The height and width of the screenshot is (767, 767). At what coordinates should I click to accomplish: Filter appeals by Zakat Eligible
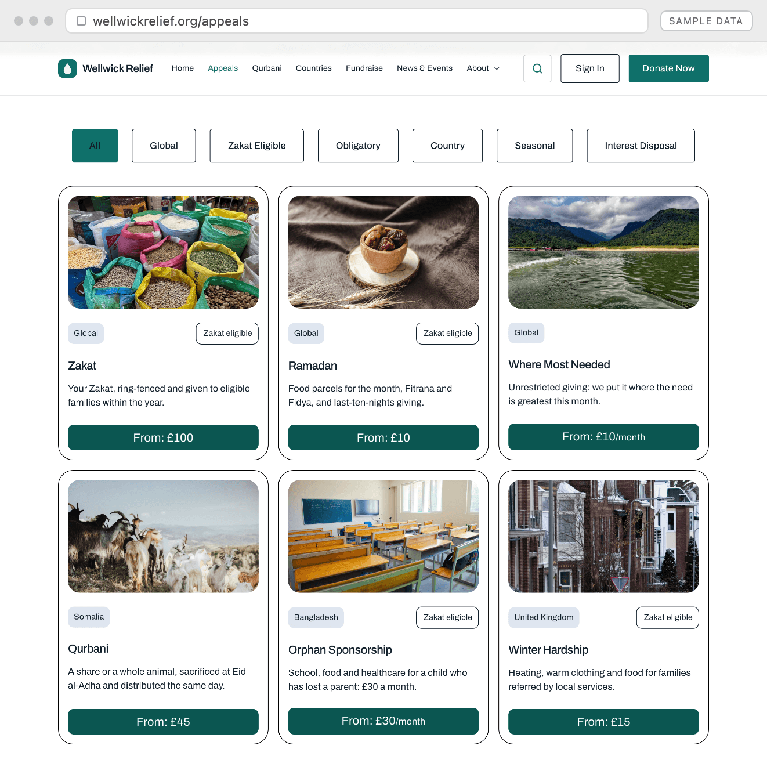pos(257,146)
